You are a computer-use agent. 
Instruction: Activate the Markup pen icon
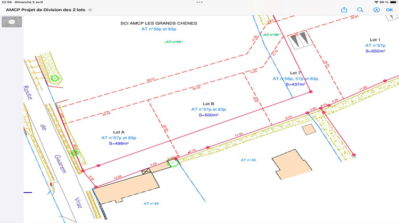376,10
